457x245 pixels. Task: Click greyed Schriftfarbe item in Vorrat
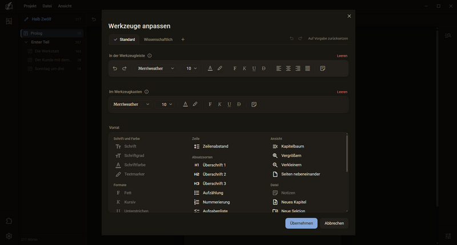pyautogui.click(x=131, y=165)
